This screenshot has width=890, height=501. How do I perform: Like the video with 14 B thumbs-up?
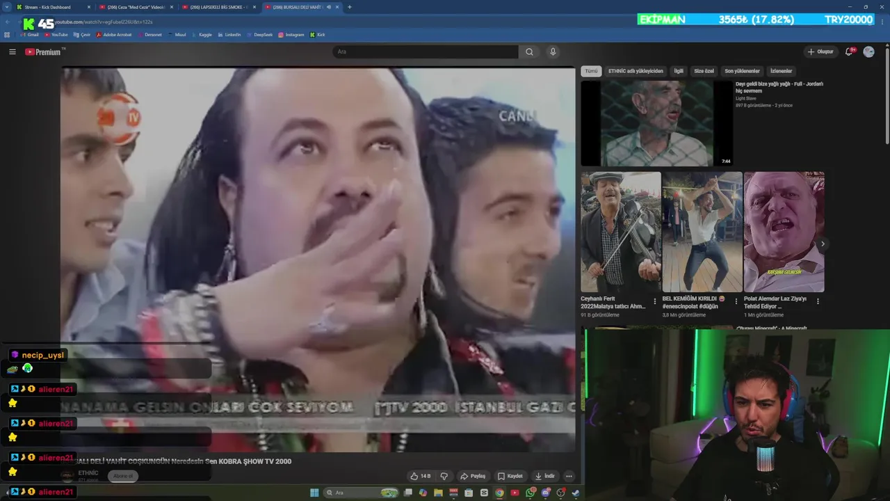421,476
